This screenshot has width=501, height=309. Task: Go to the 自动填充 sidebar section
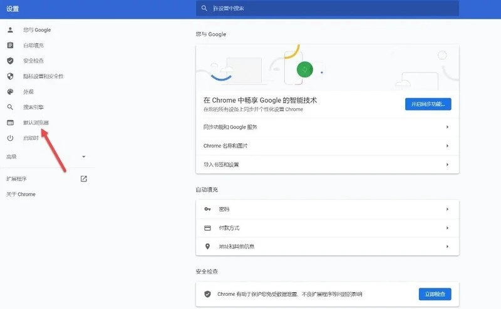pyautogui.click(x=34, y=45)
